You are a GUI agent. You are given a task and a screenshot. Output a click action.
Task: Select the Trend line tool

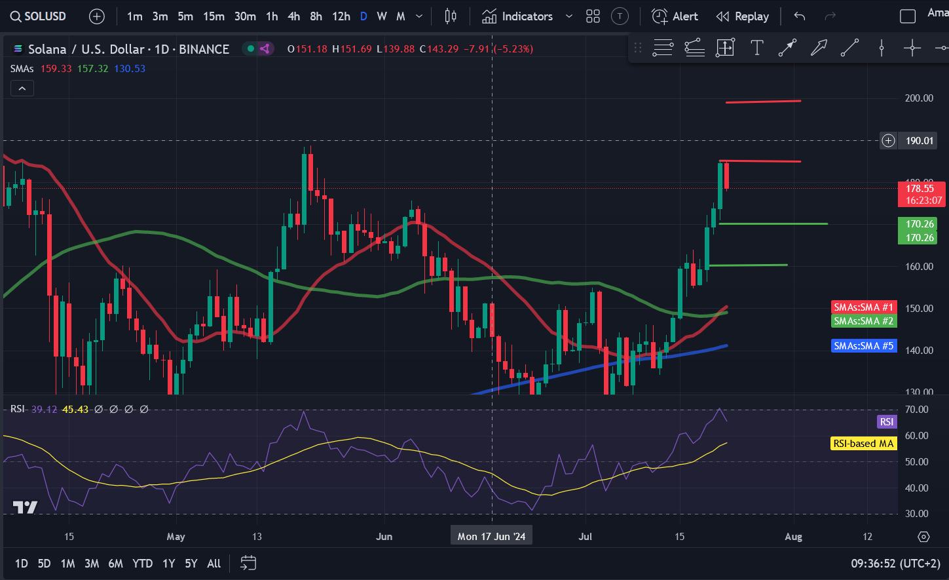[849, 48]
